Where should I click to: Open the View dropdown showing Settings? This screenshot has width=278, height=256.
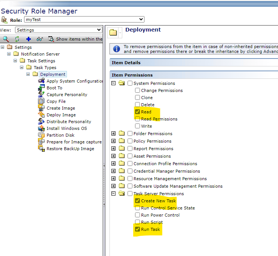click(59, 30)
